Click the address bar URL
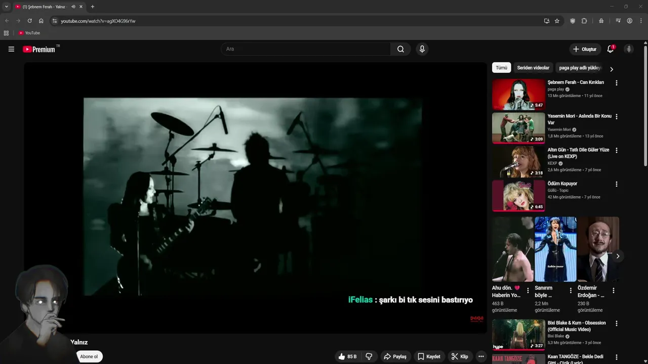648x364 pixels. pos(98,21)
